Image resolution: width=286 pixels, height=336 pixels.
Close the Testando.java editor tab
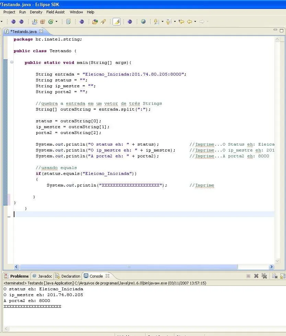[x=41, y=31]
